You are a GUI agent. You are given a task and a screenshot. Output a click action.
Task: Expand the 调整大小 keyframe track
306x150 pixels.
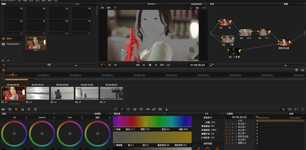pyautogui.click(x=236, y=143)
